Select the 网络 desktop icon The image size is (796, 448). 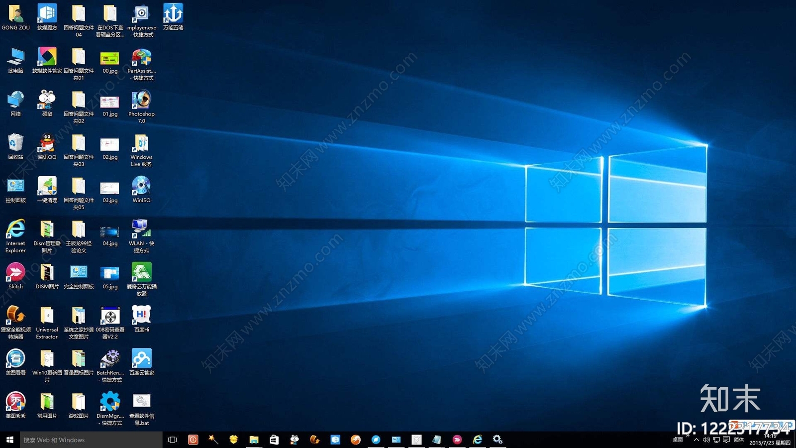click(15, 104)
